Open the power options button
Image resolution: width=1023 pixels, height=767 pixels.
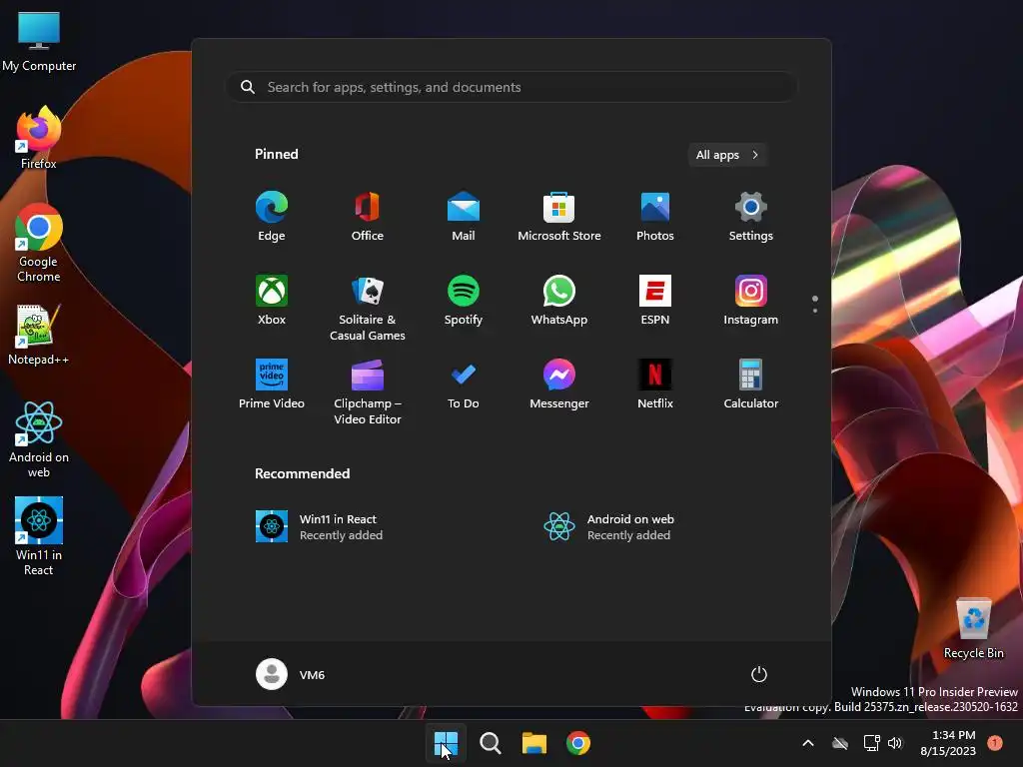tap(759, 674)
